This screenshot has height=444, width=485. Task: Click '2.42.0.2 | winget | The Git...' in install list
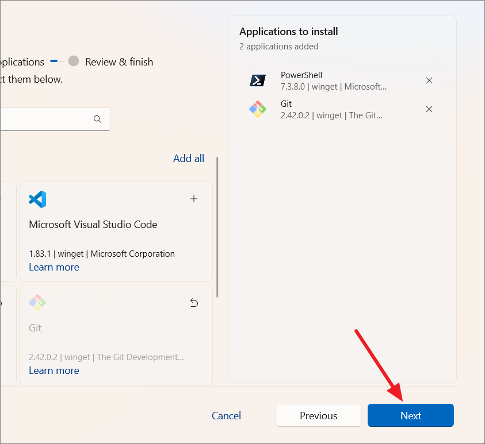[x=331, y=115]
